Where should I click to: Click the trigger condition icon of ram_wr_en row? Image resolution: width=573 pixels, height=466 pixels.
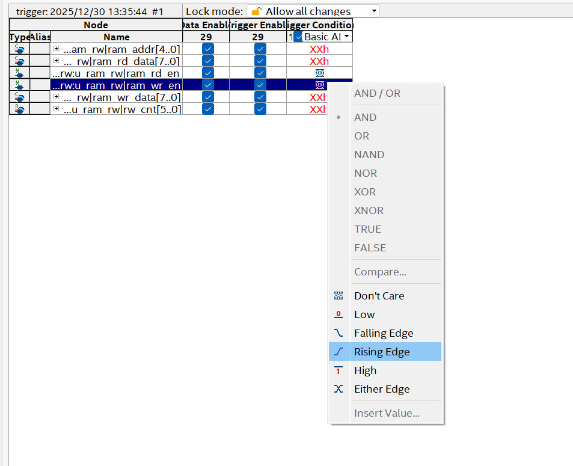tap(320, 85)
